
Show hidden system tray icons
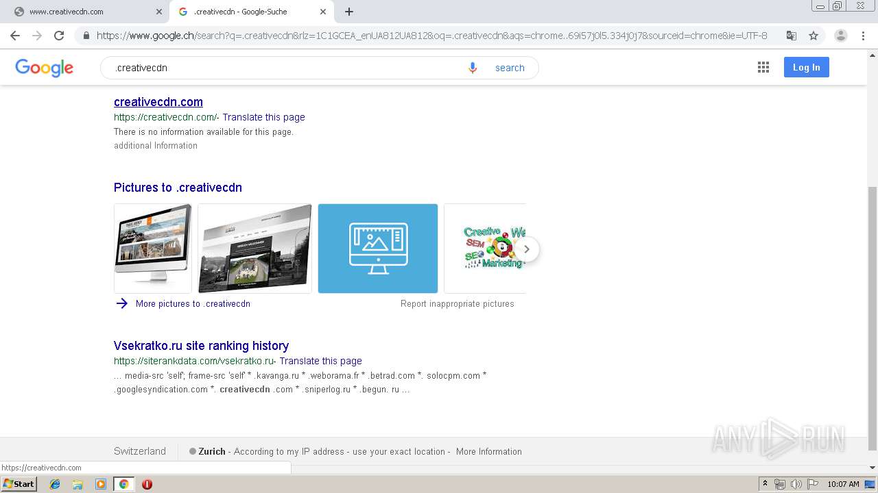765,484
